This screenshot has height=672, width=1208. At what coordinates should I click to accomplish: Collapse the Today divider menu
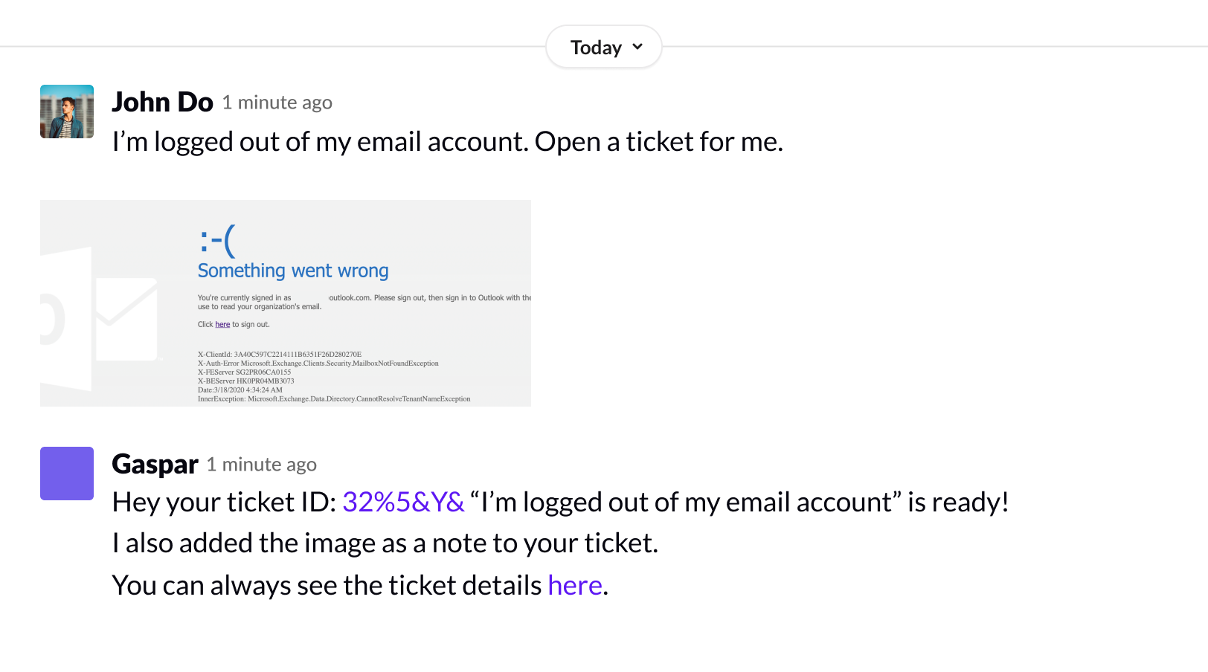click(x=603, y=46)
